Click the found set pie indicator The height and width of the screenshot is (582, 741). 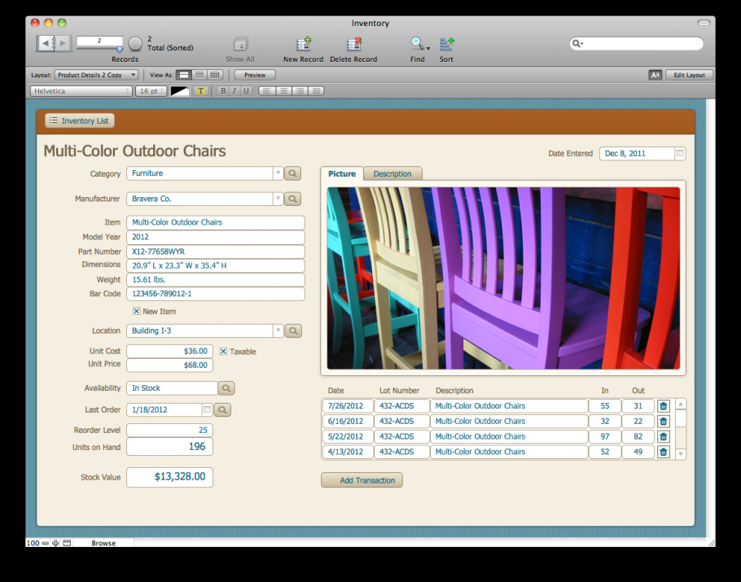click(x=135, y=43)
